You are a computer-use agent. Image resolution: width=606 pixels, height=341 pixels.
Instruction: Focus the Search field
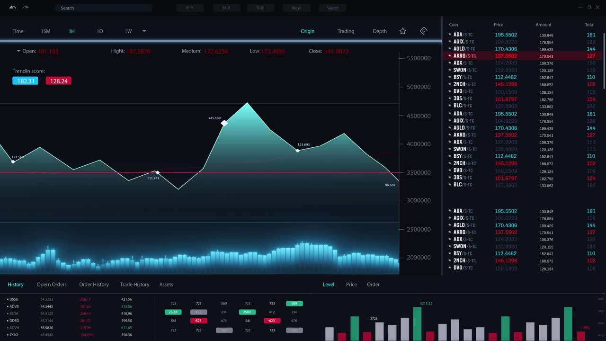pyautogui.click(x=103, y=8)
